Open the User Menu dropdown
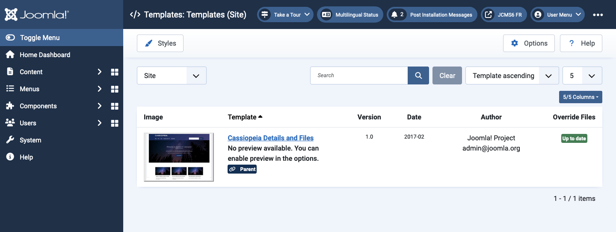Screen dimensions: 616x232 [558, 14]
